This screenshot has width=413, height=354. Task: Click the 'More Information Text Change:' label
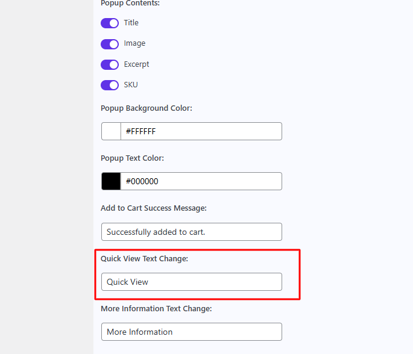[x=156, y=308]
